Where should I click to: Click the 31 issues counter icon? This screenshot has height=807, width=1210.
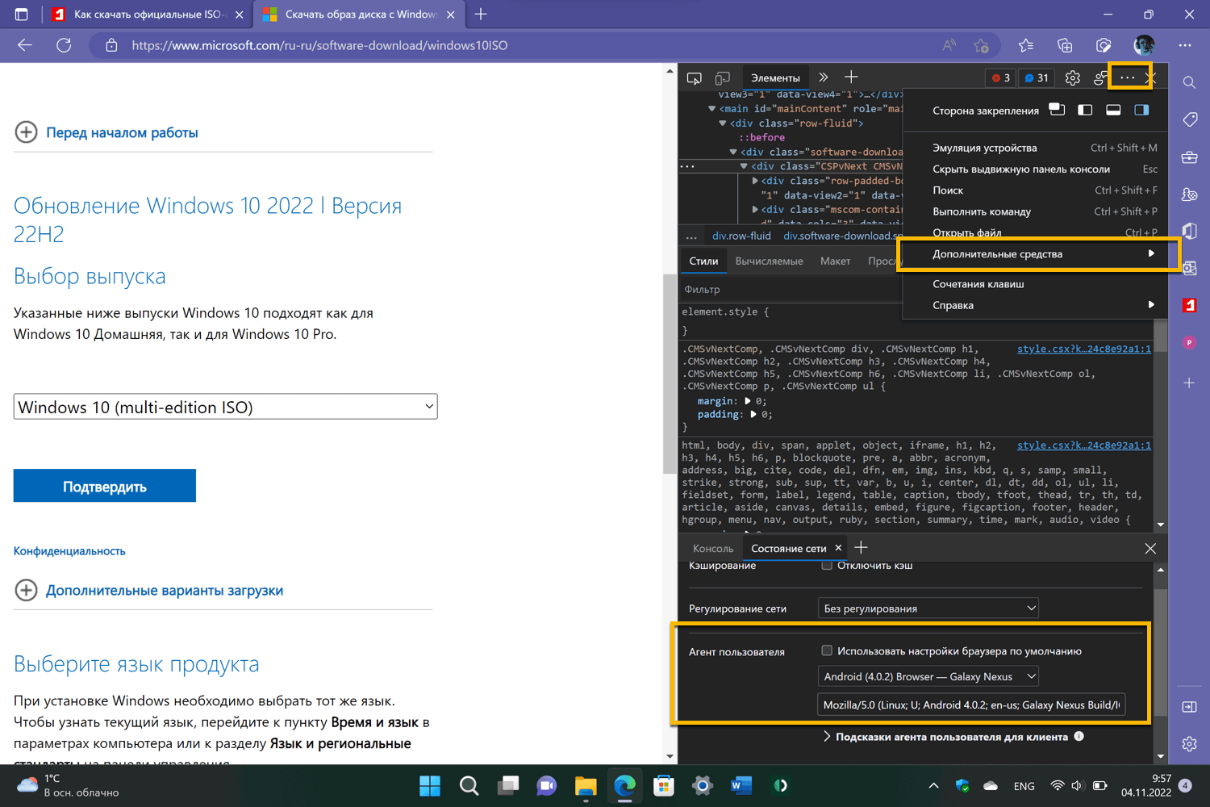[1036, 77]
